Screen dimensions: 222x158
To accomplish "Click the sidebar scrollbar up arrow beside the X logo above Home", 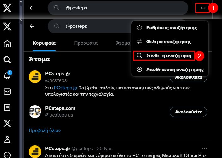I will pos(21,20).
